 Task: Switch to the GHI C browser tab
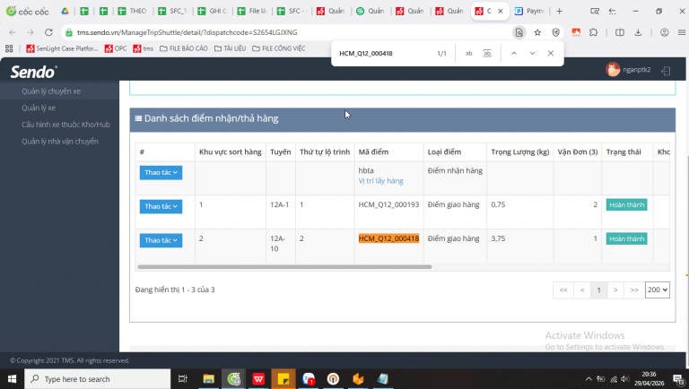coord(213,11)
